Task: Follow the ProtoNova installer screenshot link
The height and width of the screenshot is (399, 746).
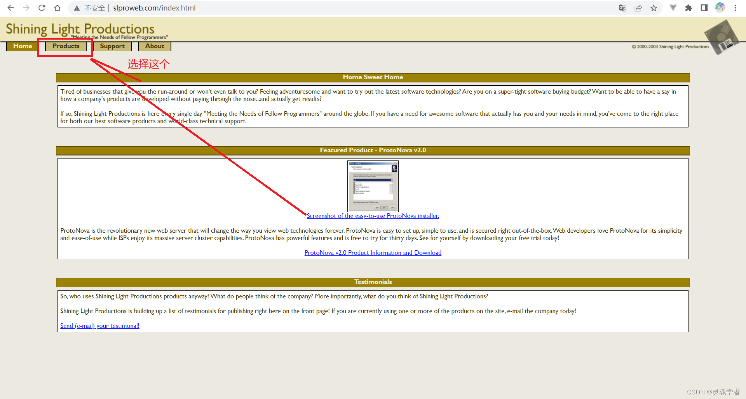Action: pyautogui.click(x=373, y=216)
